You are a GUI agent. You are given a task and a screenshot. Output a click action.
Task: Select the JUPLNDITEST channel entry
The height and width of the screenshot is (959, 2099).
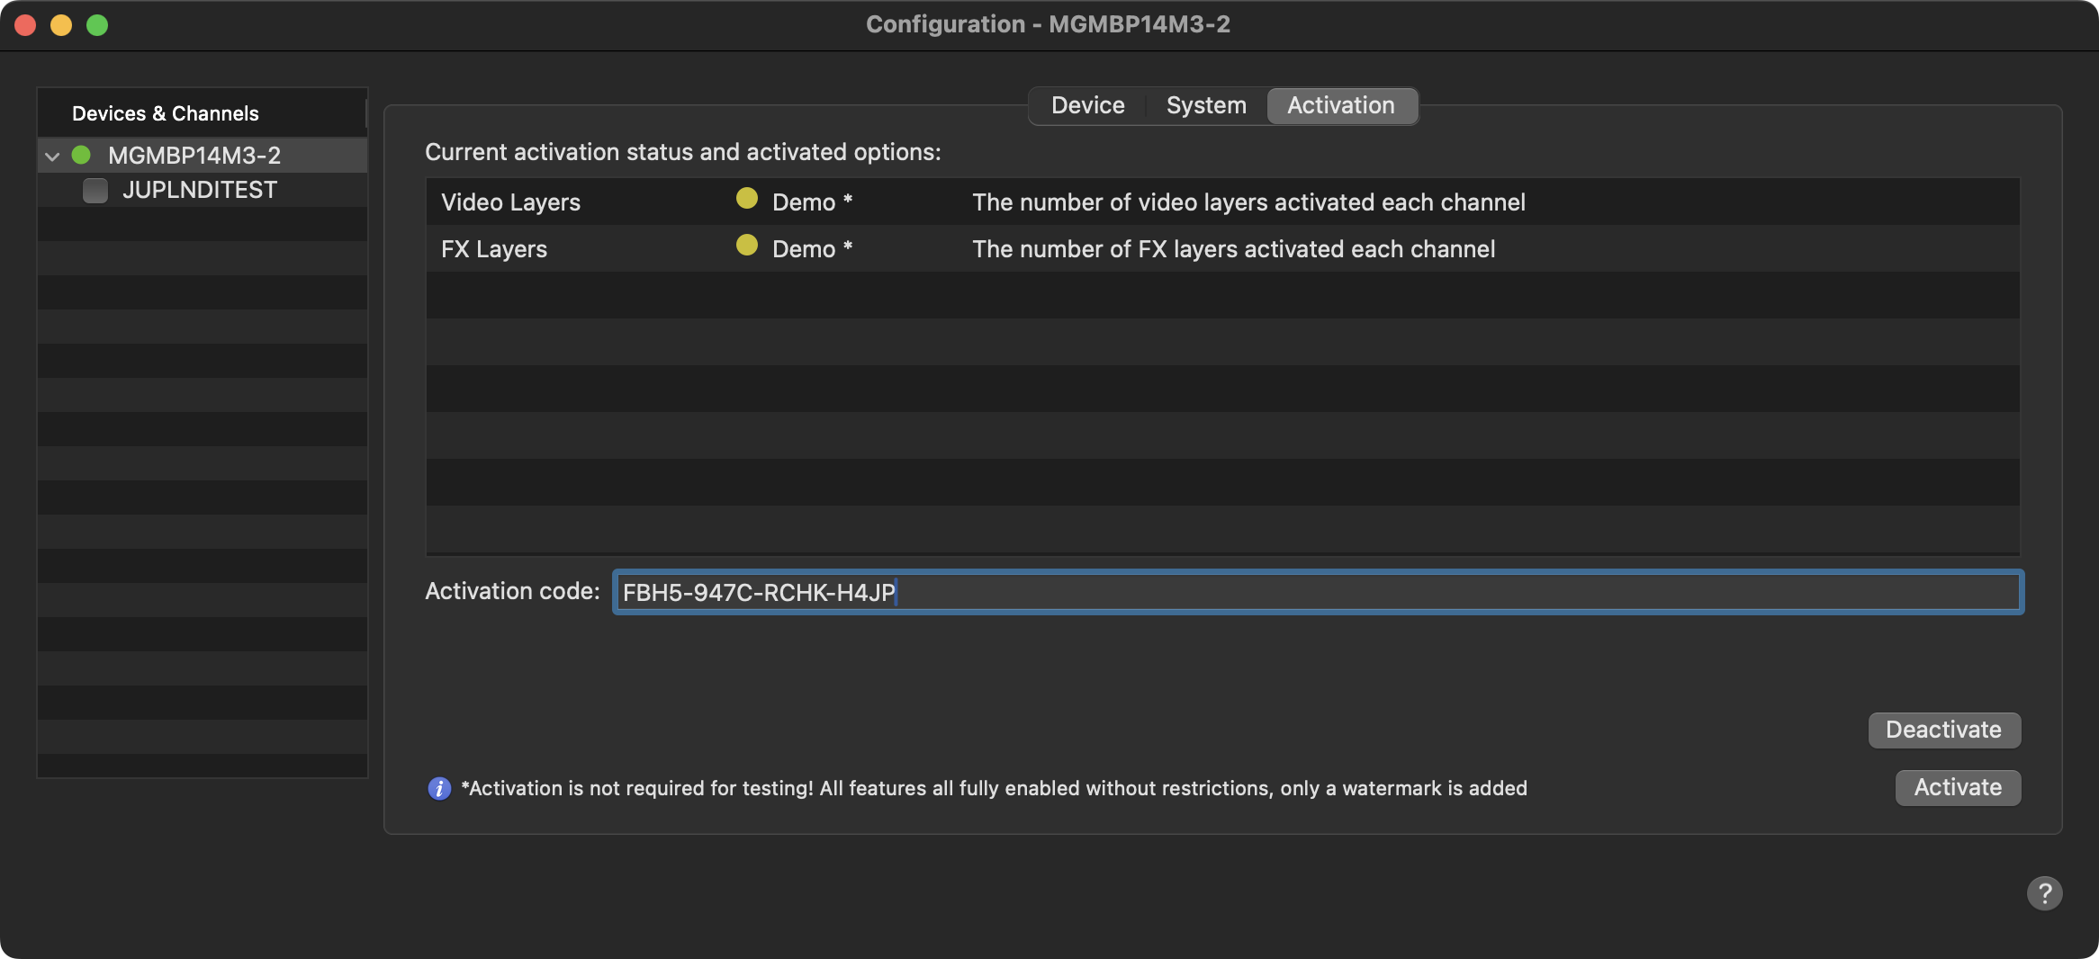click(200, 191)
